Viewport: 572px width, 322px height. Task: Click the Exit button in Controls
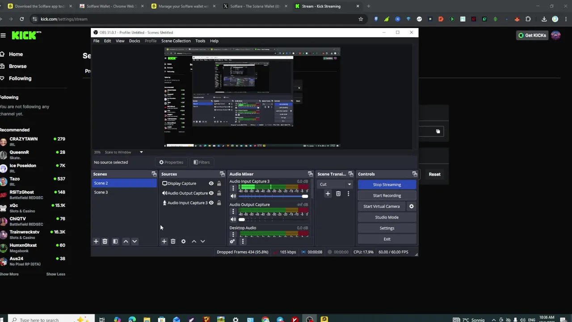coord(387,239)
